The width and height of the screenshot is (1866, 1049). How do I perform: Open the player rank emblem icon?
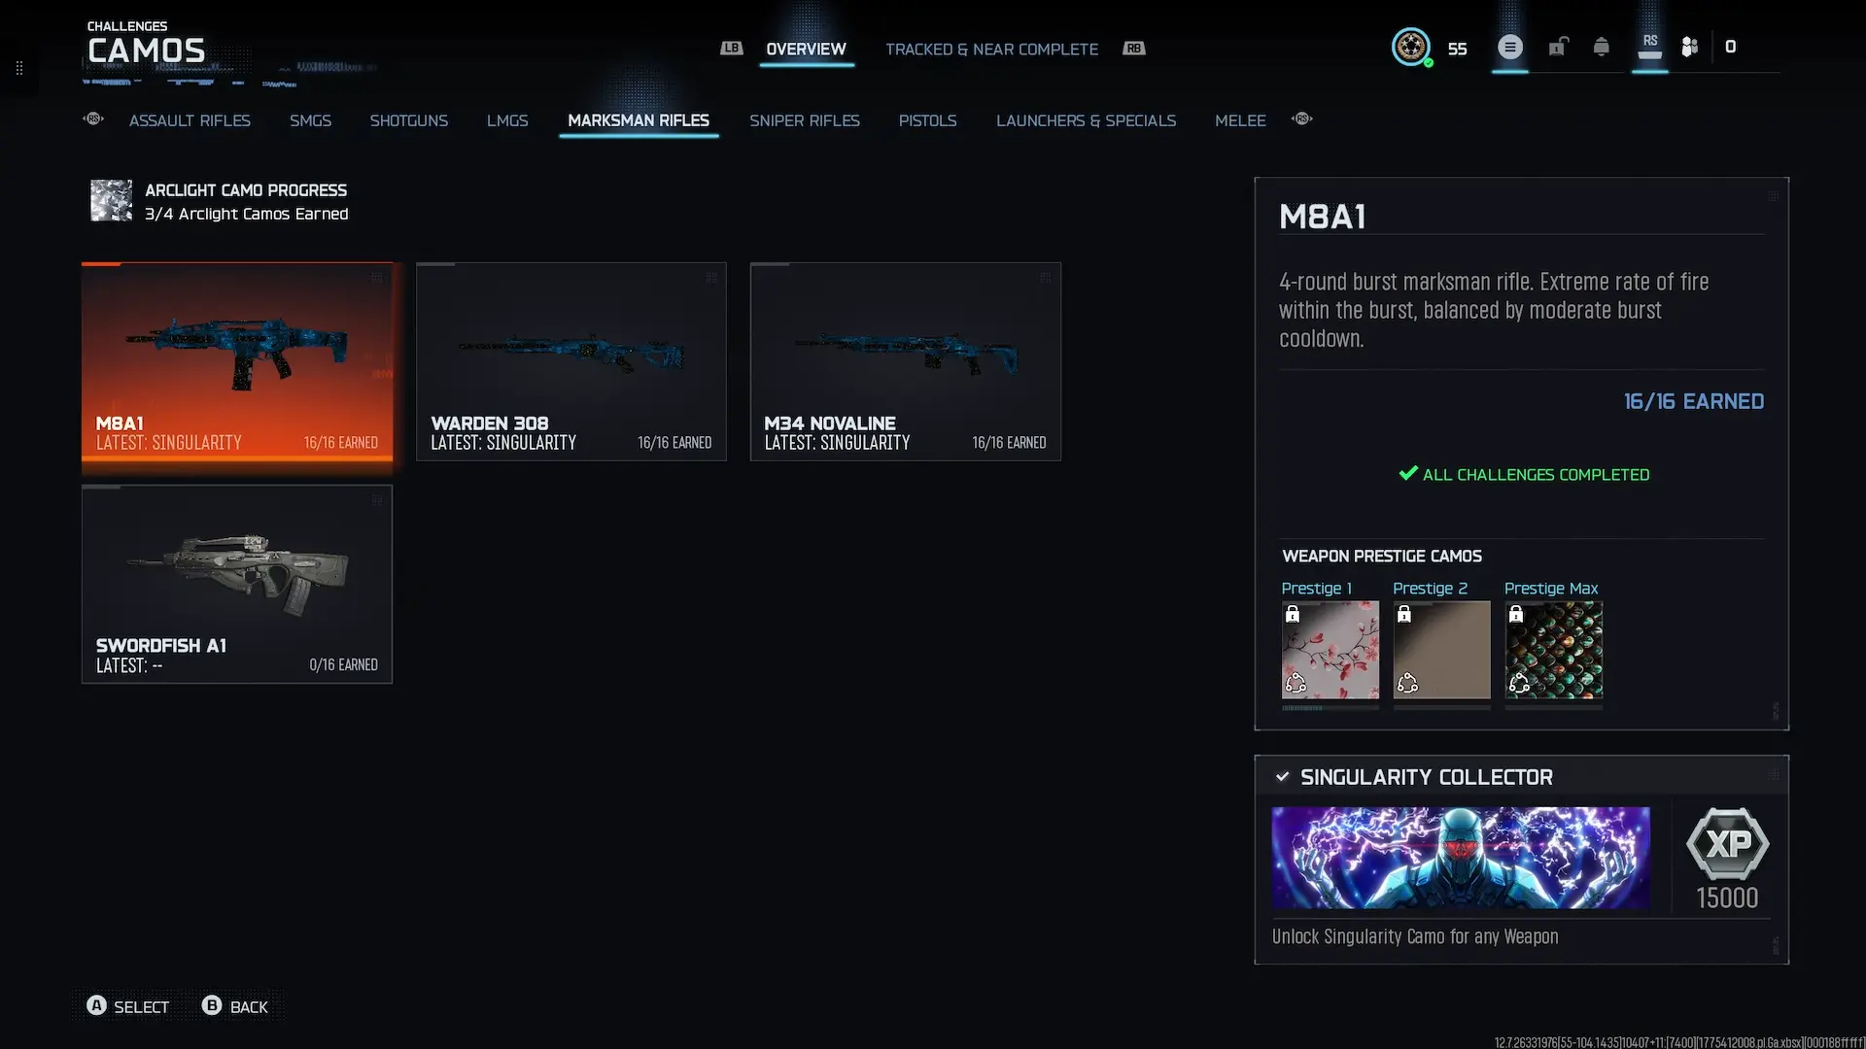click(x=1410, y=47)
